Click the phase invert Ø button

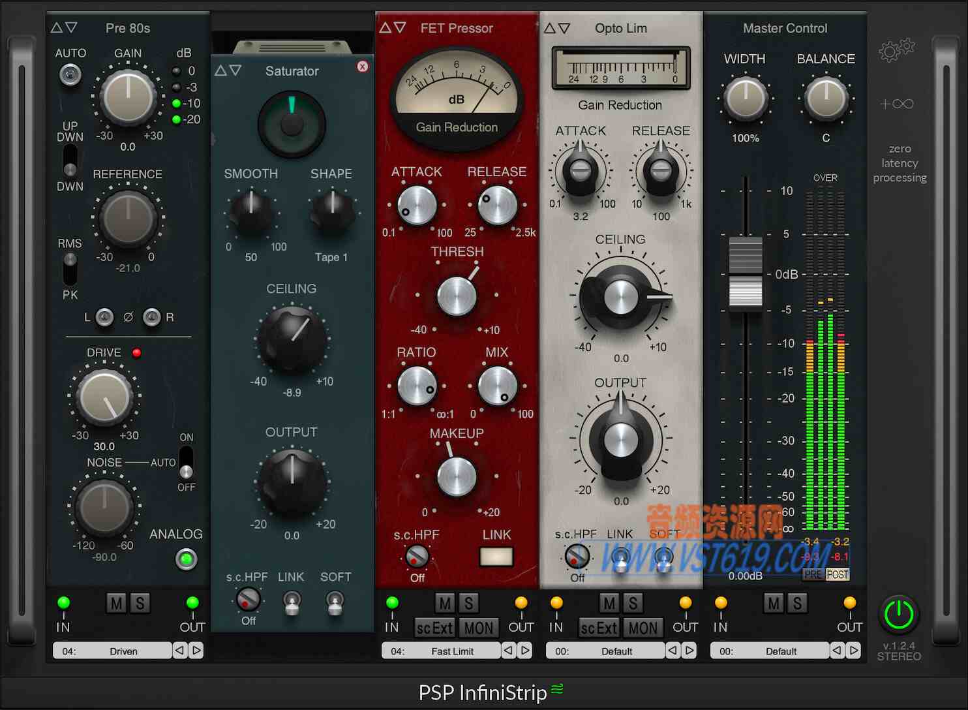click(128, 317)
